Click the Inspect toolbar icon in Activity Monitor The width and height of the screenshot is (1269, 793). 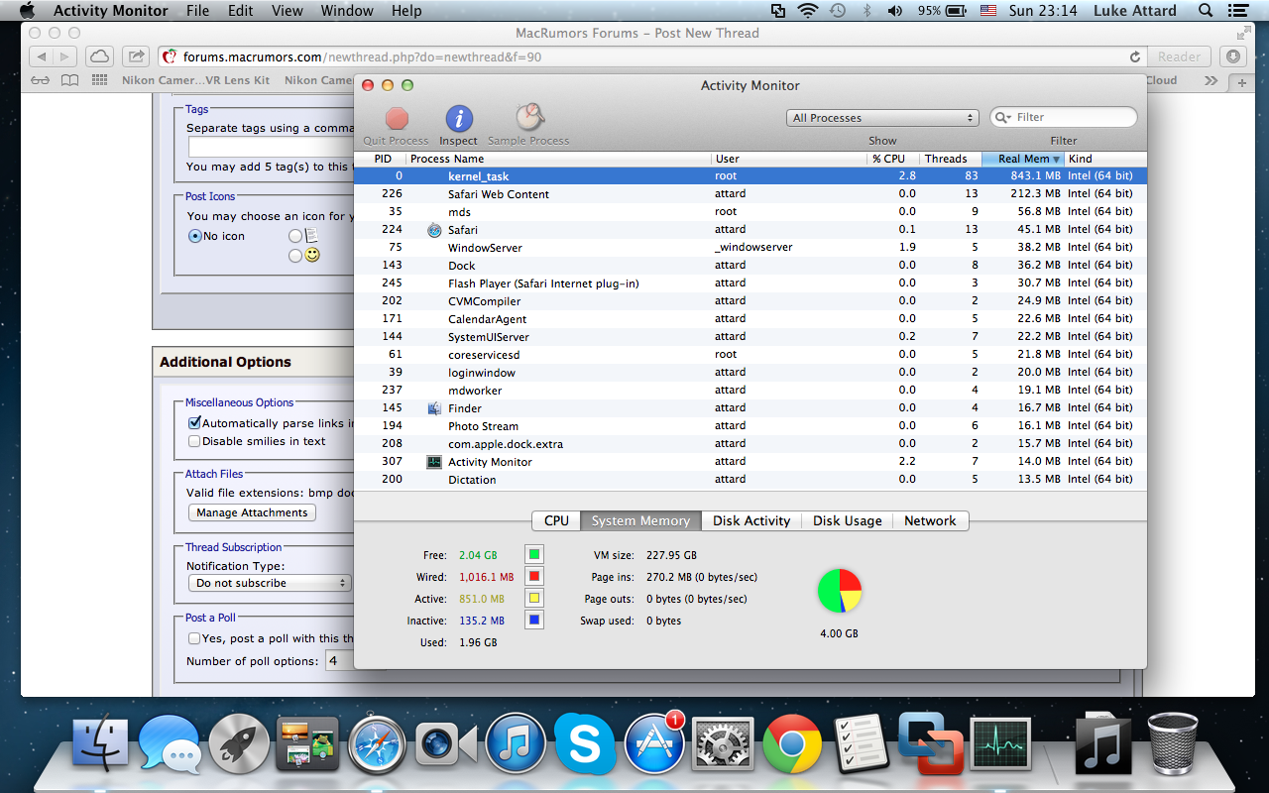click(458, 119)
